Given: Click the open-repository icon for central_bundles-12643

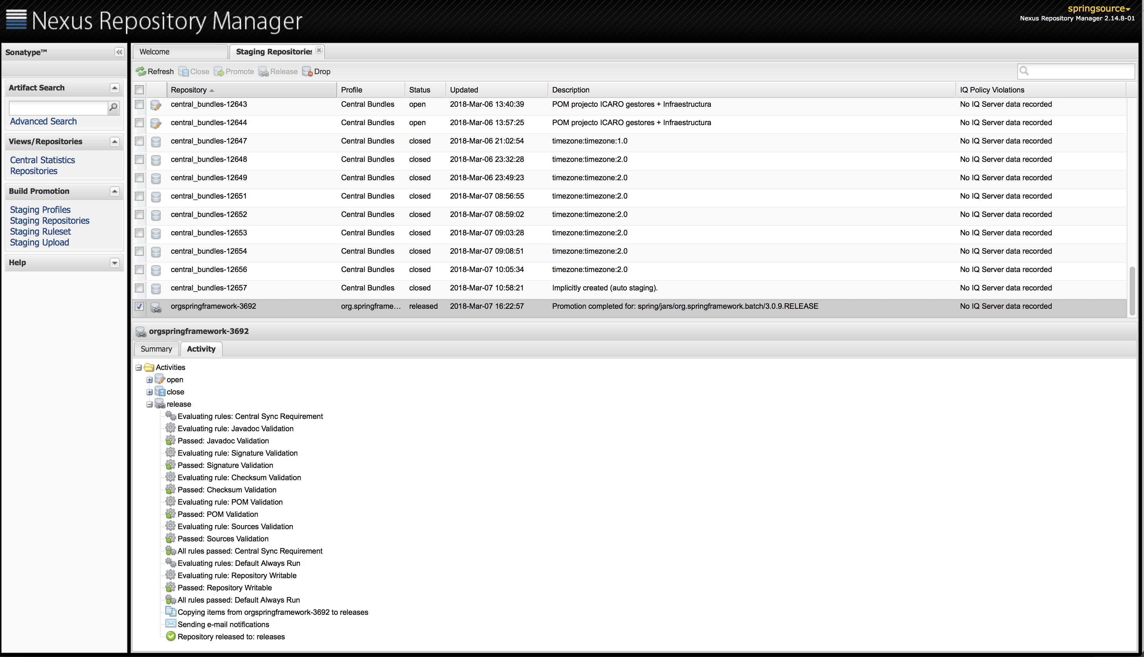Looking at the screenshot, I should 156,105.
